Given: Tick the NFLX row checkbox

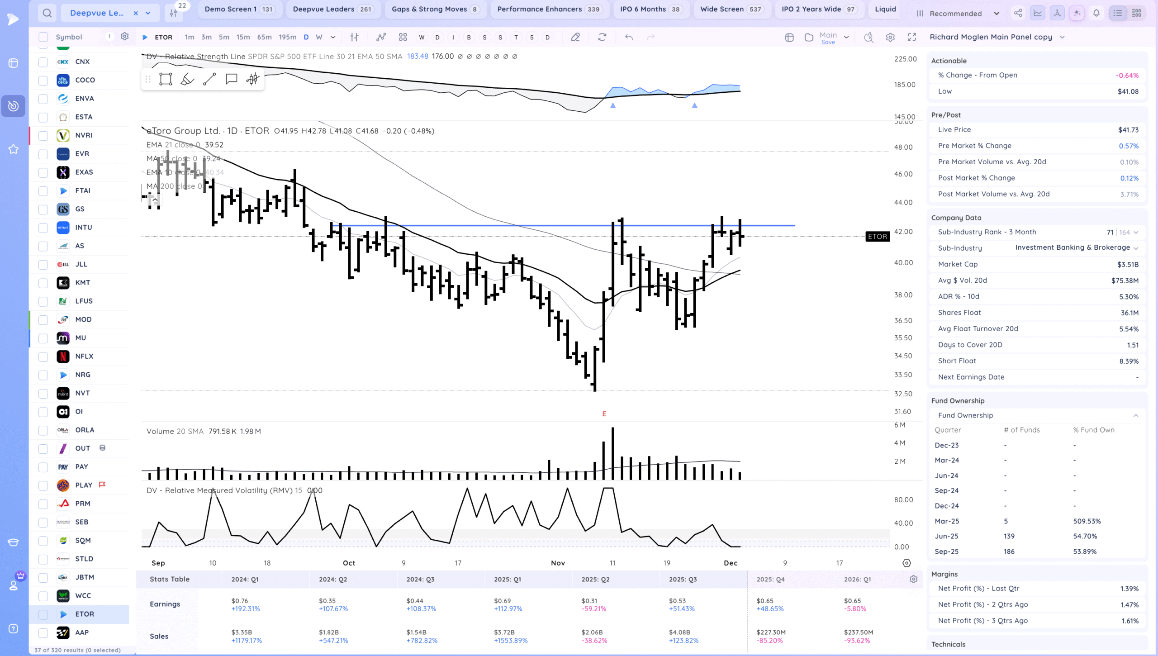Looking at the screenshot, I should click(x=43, y=357).
